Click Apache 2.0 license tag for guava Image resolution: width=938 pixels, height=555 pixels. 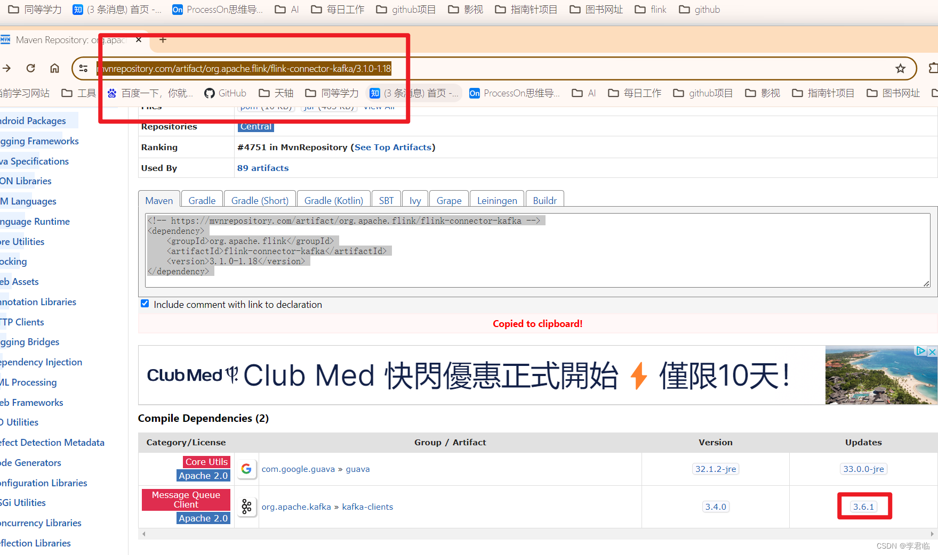coord(203,476)
